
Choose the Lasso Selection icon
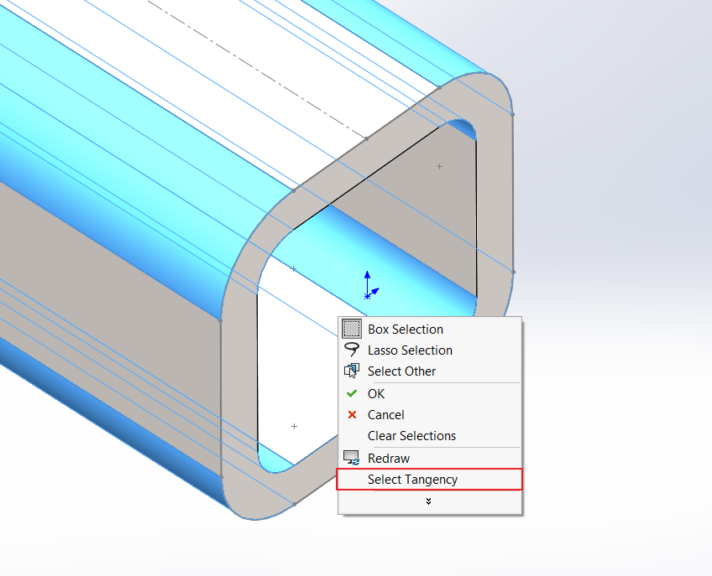tap(352, 350)
